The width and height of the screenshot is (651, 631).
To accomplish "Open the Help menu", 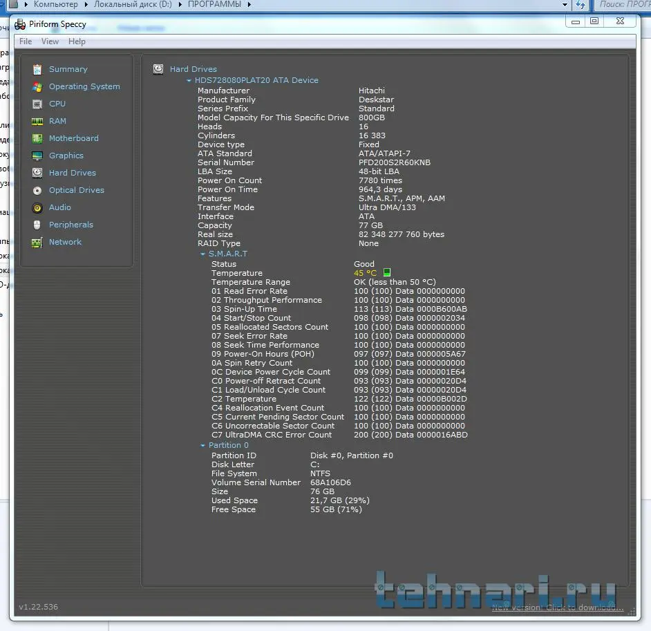I will [77, 41].
